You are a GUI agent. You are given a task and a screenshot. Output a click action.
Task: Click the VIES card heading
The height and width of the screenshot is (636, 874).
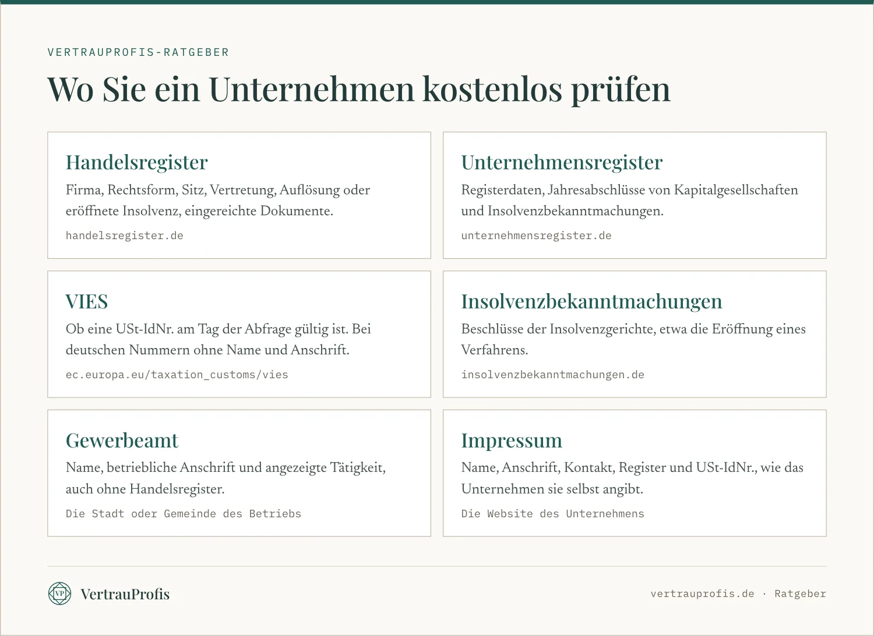tap(87, 301)
